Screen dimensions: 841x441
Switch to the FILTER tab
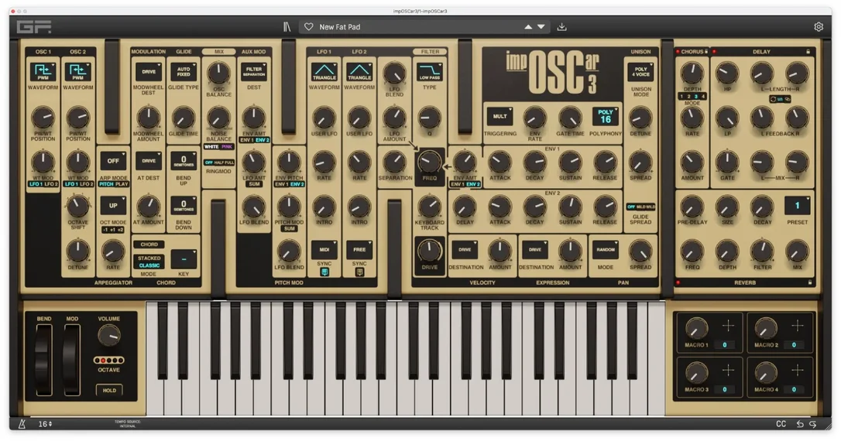[430, 52]
